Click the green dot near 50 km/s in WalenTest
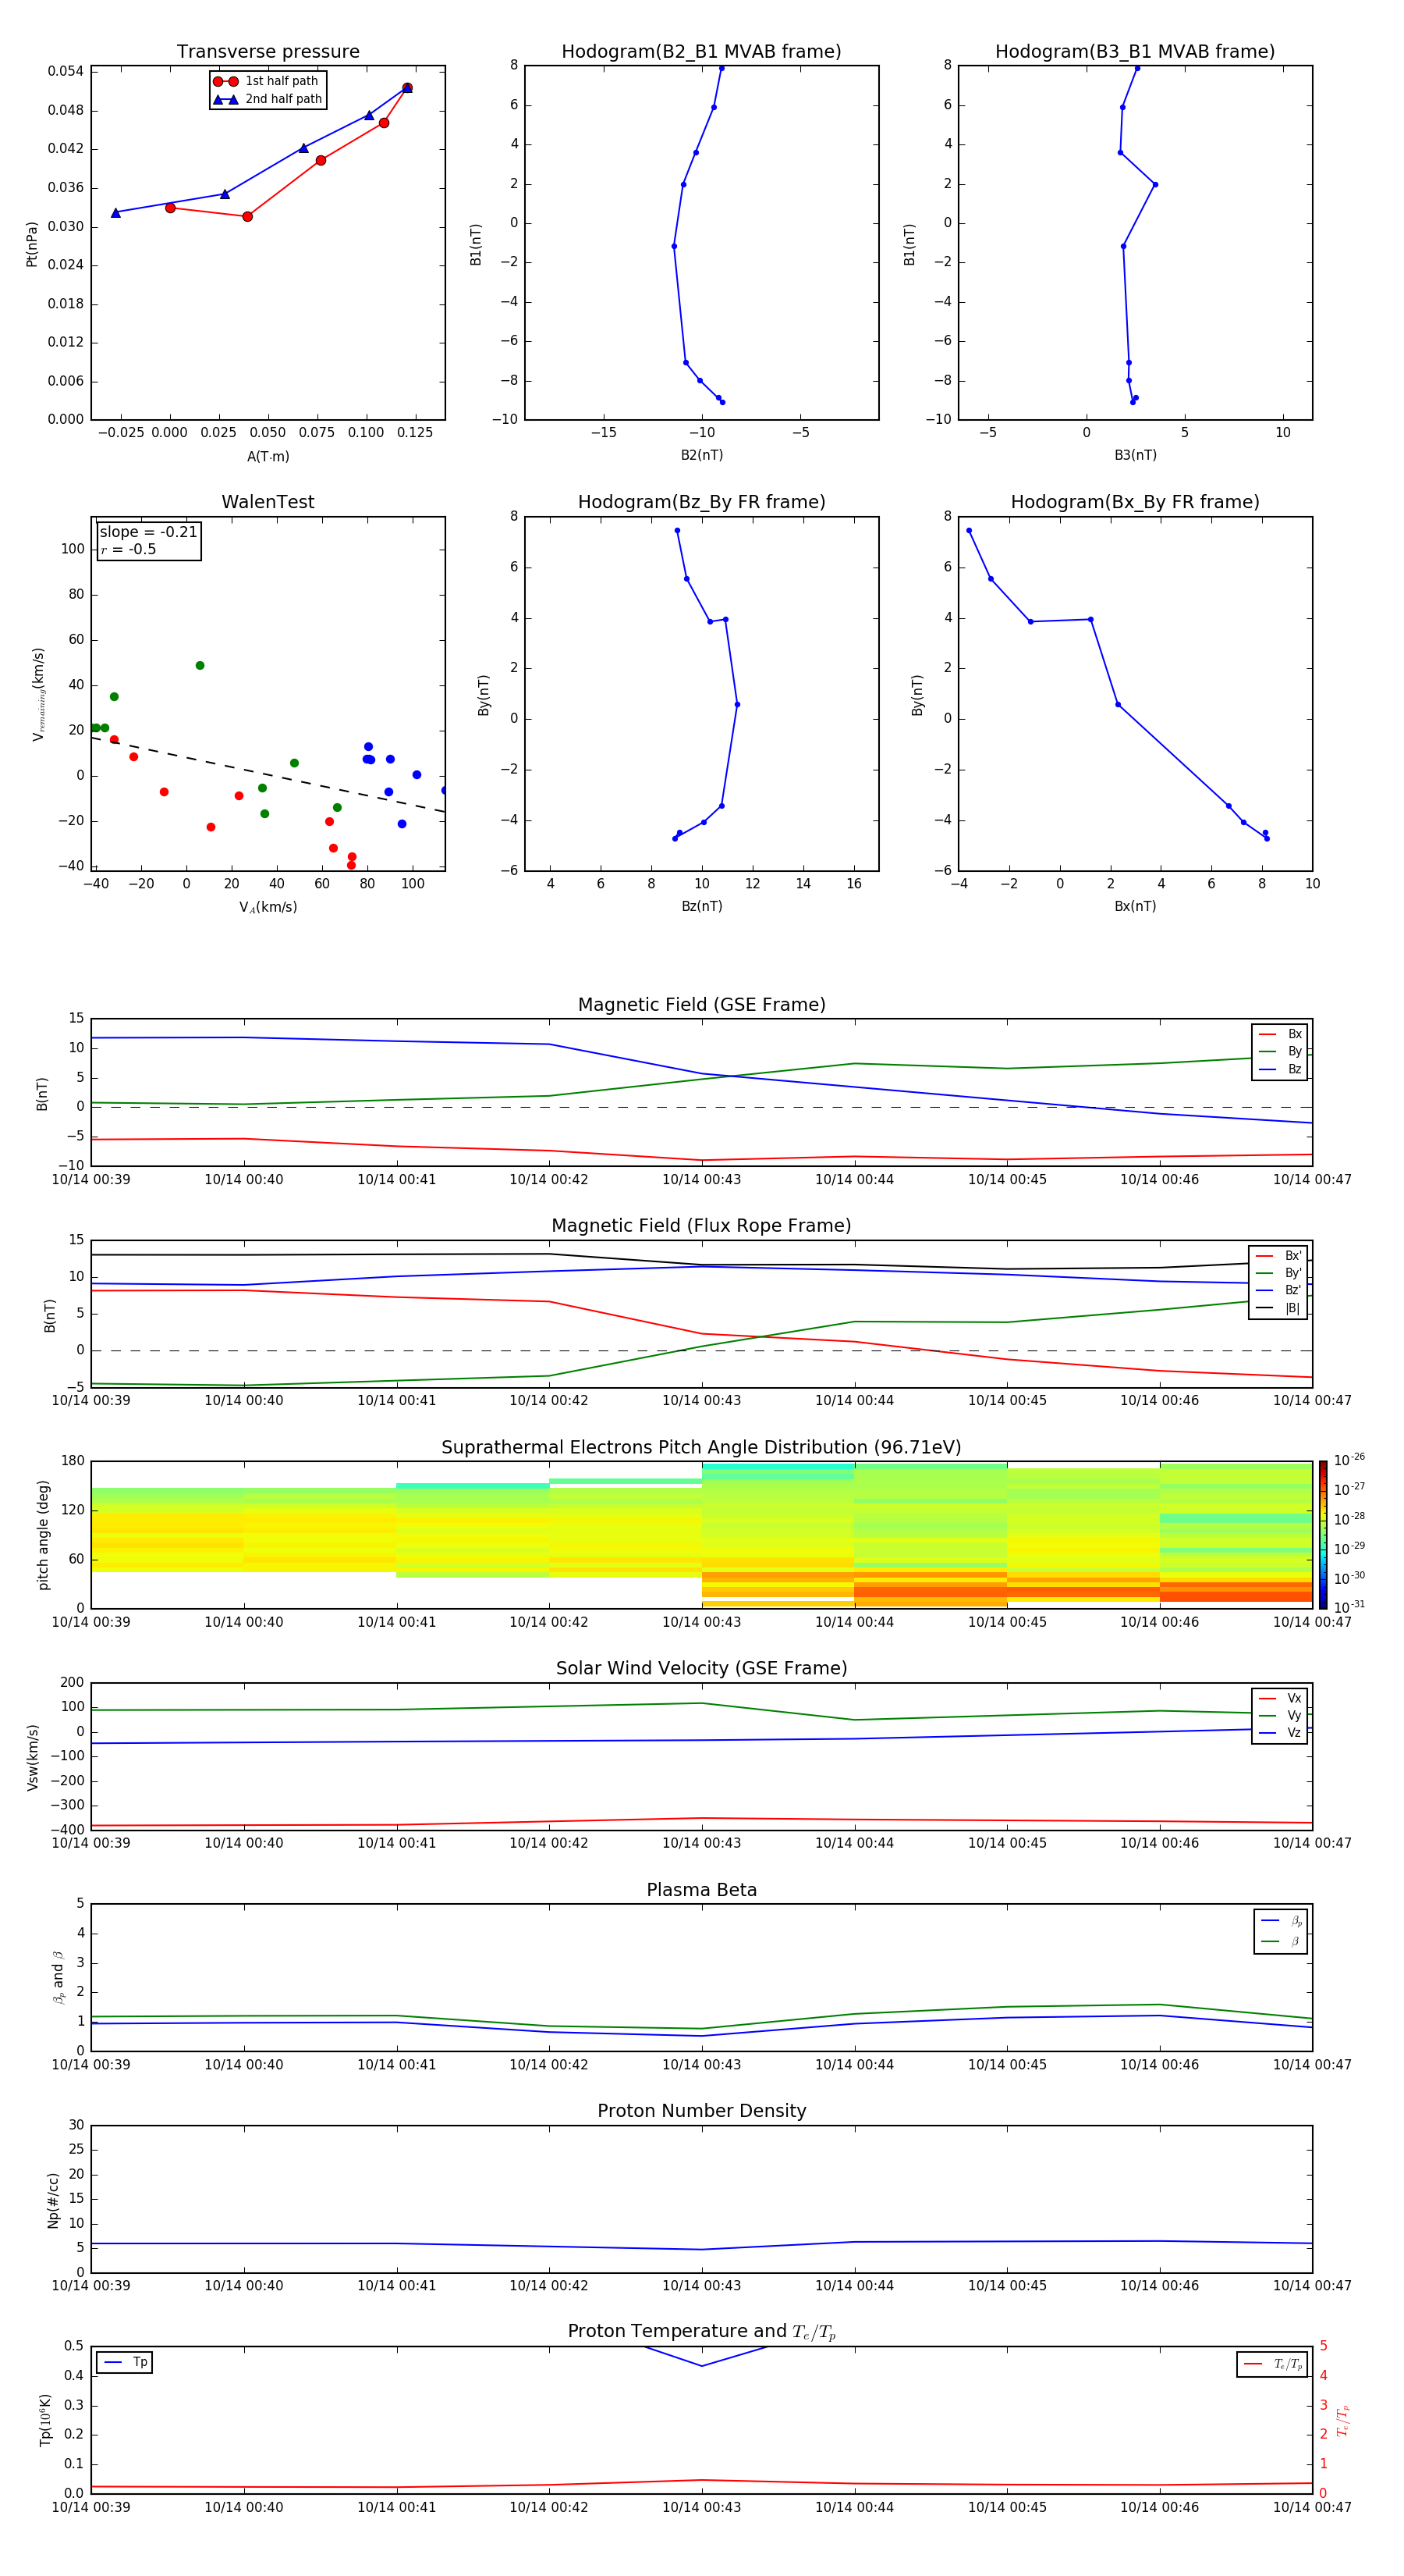 point(200,665)
